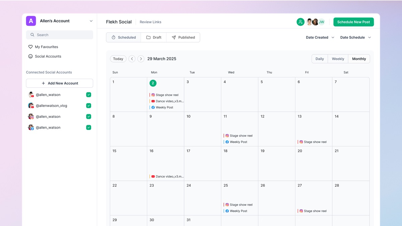Open Stage show reel on Friday 27
The width and height of the screenshot is (402, 226).
point(312,211)
